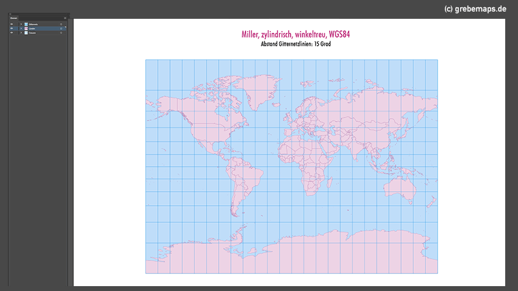Switch to the Ebenen panel tab

[x=13, y=18]
